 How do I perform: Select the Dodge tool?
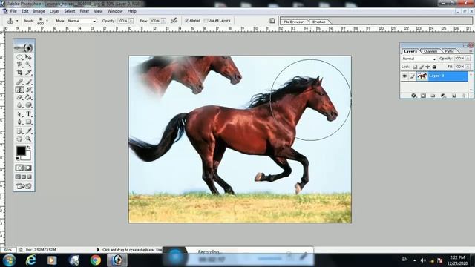tap(28, 105)
